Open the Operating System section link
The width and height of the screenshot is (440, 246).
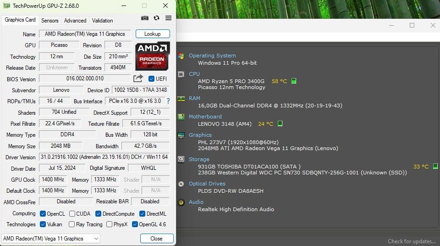(x=212, y=56)
